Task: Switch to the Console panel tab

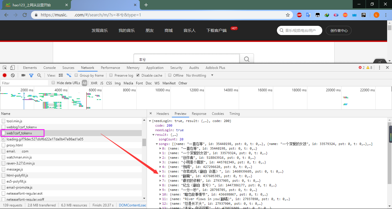Action: [x=50, y=68]
